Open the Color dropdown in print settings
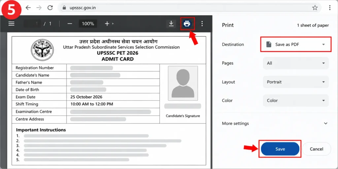This screenshot has height=169, width=338. tap(296, 100)
